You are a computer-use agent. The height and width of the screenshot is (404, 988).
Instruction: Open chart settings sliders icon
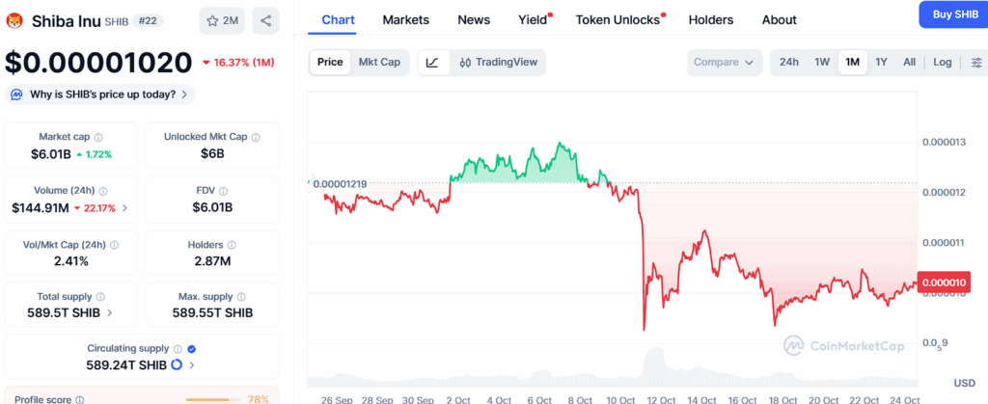[x=976, y=63]
